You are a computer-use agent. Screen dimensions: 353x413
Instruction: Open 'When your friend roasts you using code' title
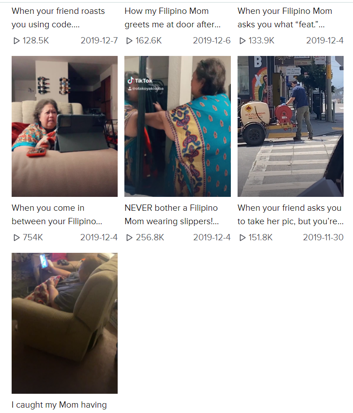tap(58, 17)
